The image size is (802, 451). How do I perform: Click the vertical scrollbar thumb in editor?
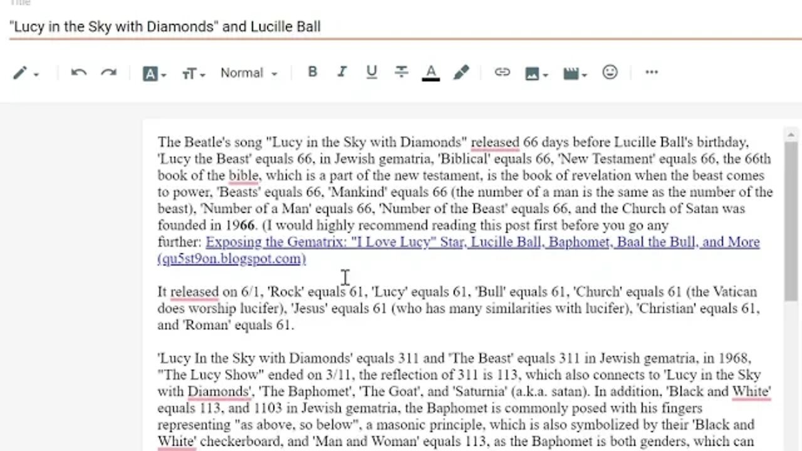[791, 220]
